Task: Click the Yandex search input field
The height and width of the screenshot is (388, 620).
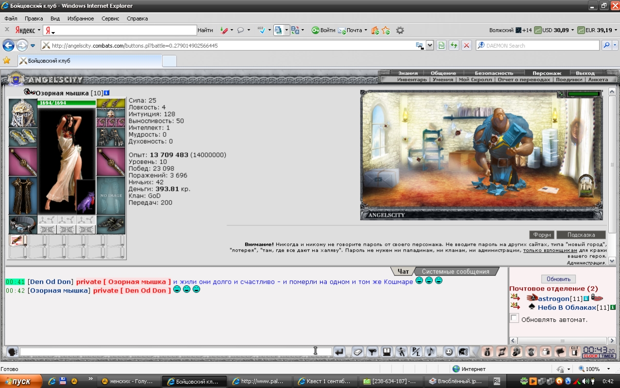Action: tap(120, 30)
